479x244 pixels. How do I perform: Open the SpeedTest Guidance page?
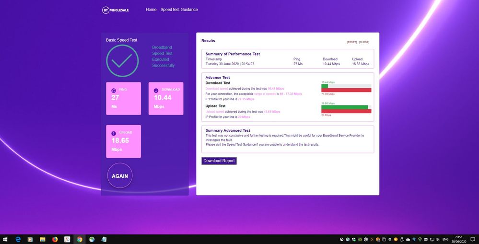[179, 10]
